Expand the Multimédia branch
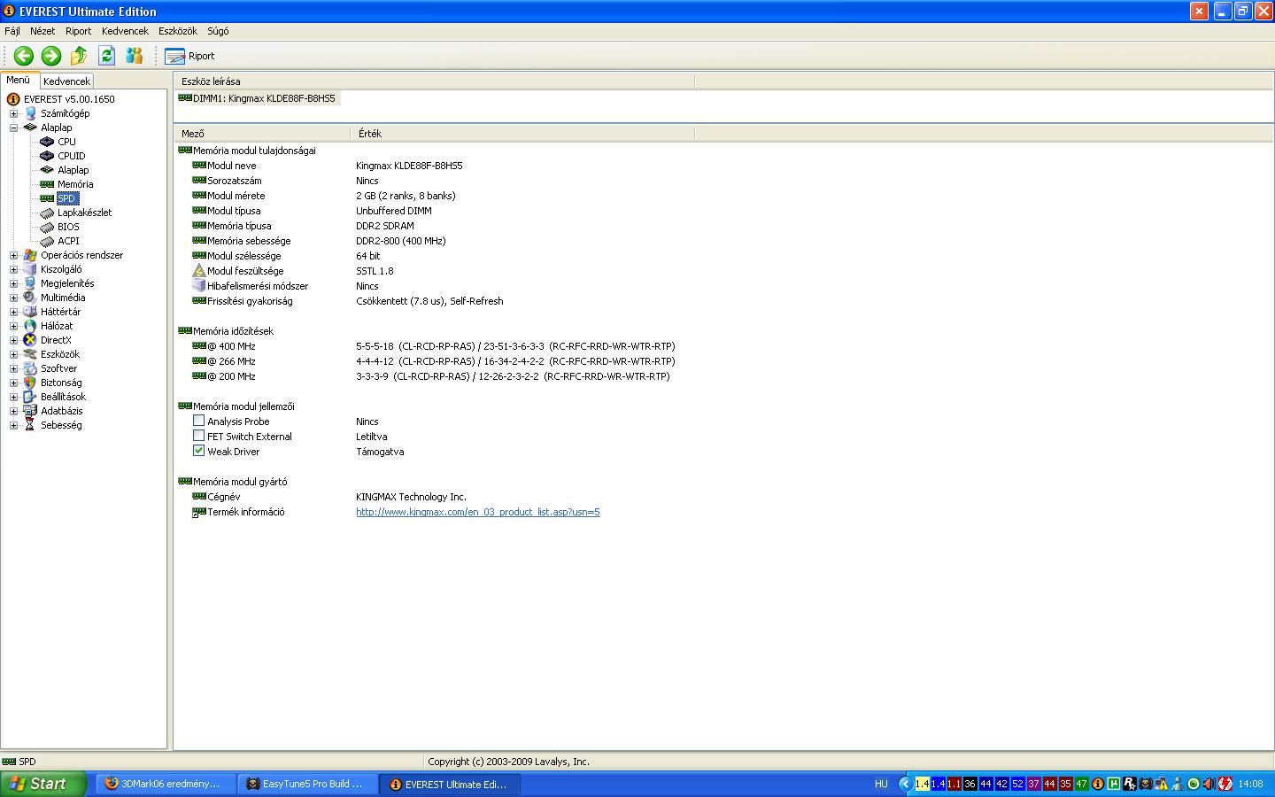The image size is (1275, 797). (x=13, y=298)
